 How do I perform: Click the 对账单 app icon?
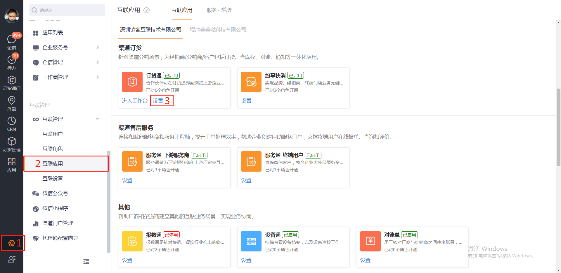tap(370, 241)
